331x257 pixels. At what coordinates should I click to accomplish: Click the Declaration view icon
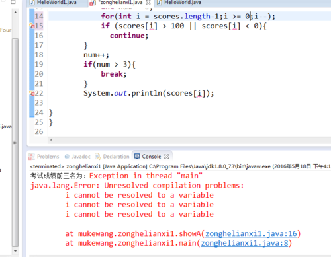point(98,157)
